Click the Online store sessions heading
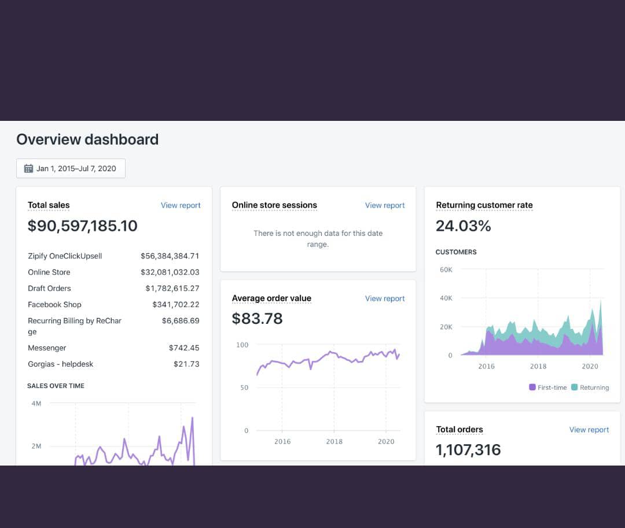This screenshot has width=625, height=528. (x=274, y=205)
